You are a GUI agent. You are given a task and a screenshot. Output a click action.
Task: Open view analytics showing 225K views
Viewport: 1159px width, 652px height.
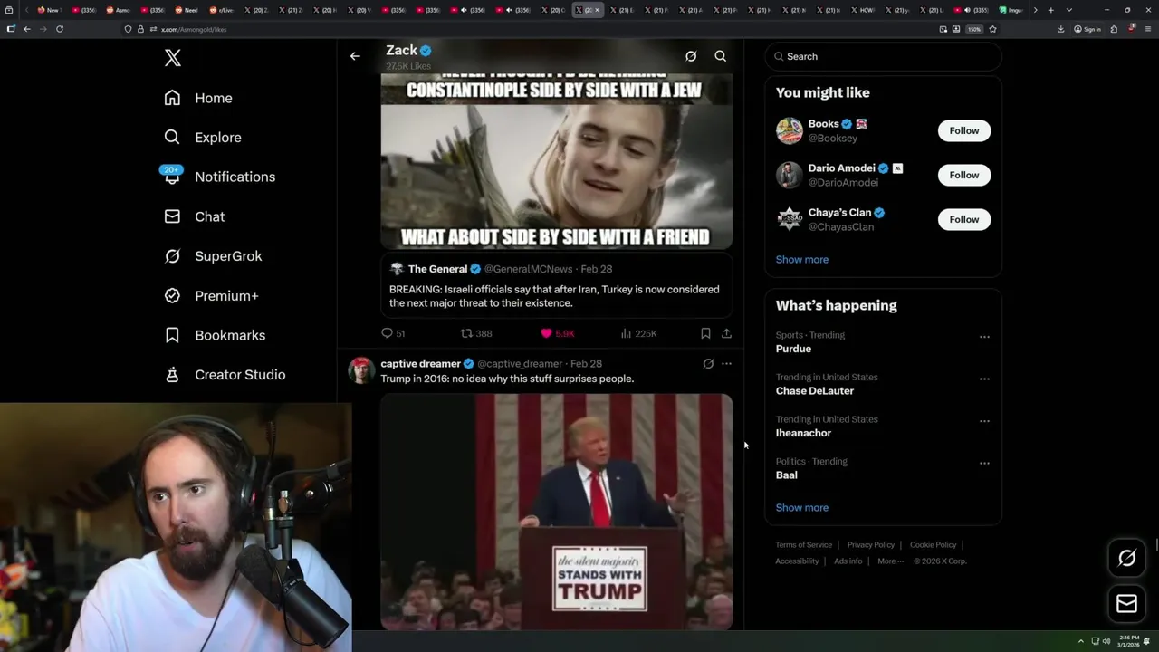[638, 333]
